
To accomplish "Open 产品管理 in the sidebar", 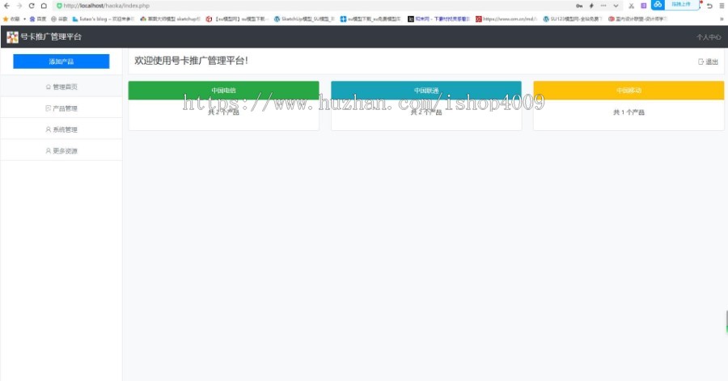I will pyautogui.click(x=61, y=108).
